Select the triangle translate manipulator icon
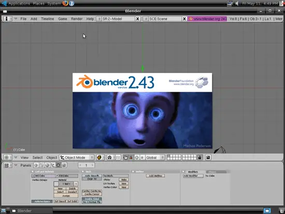This screenshot has width=285, height=214. pyautogui.click(x=131, y=158)
